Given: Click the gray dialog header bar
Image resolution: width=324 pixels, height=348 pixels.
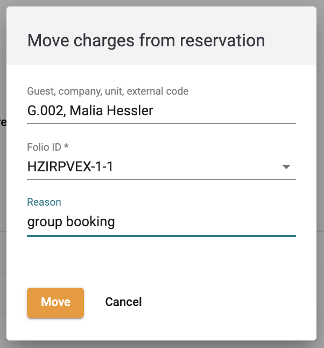Looking at the screenshot, I should coord(161,36).
